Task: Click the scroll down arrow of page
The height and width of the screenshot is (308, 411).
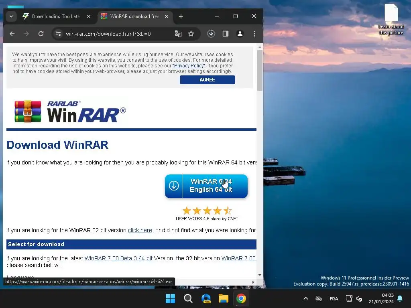Action: (x=260, y=275)
